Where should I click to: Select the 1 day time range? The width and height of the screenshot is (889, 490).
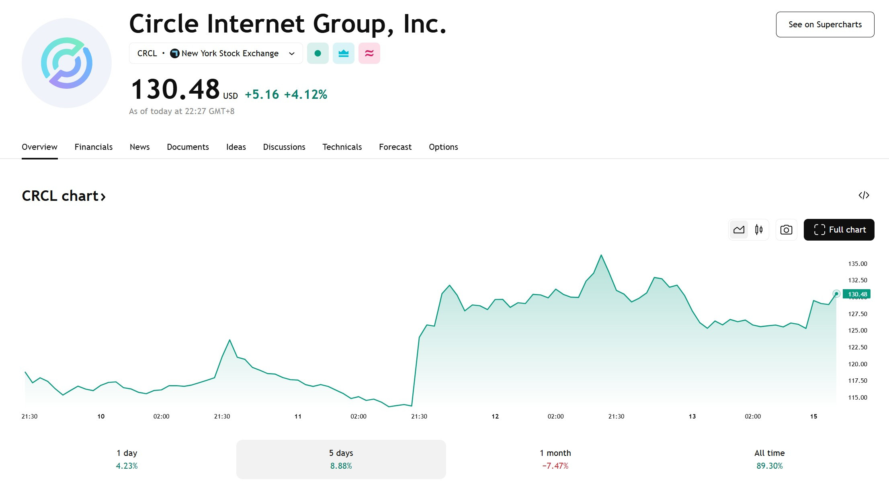127,459
